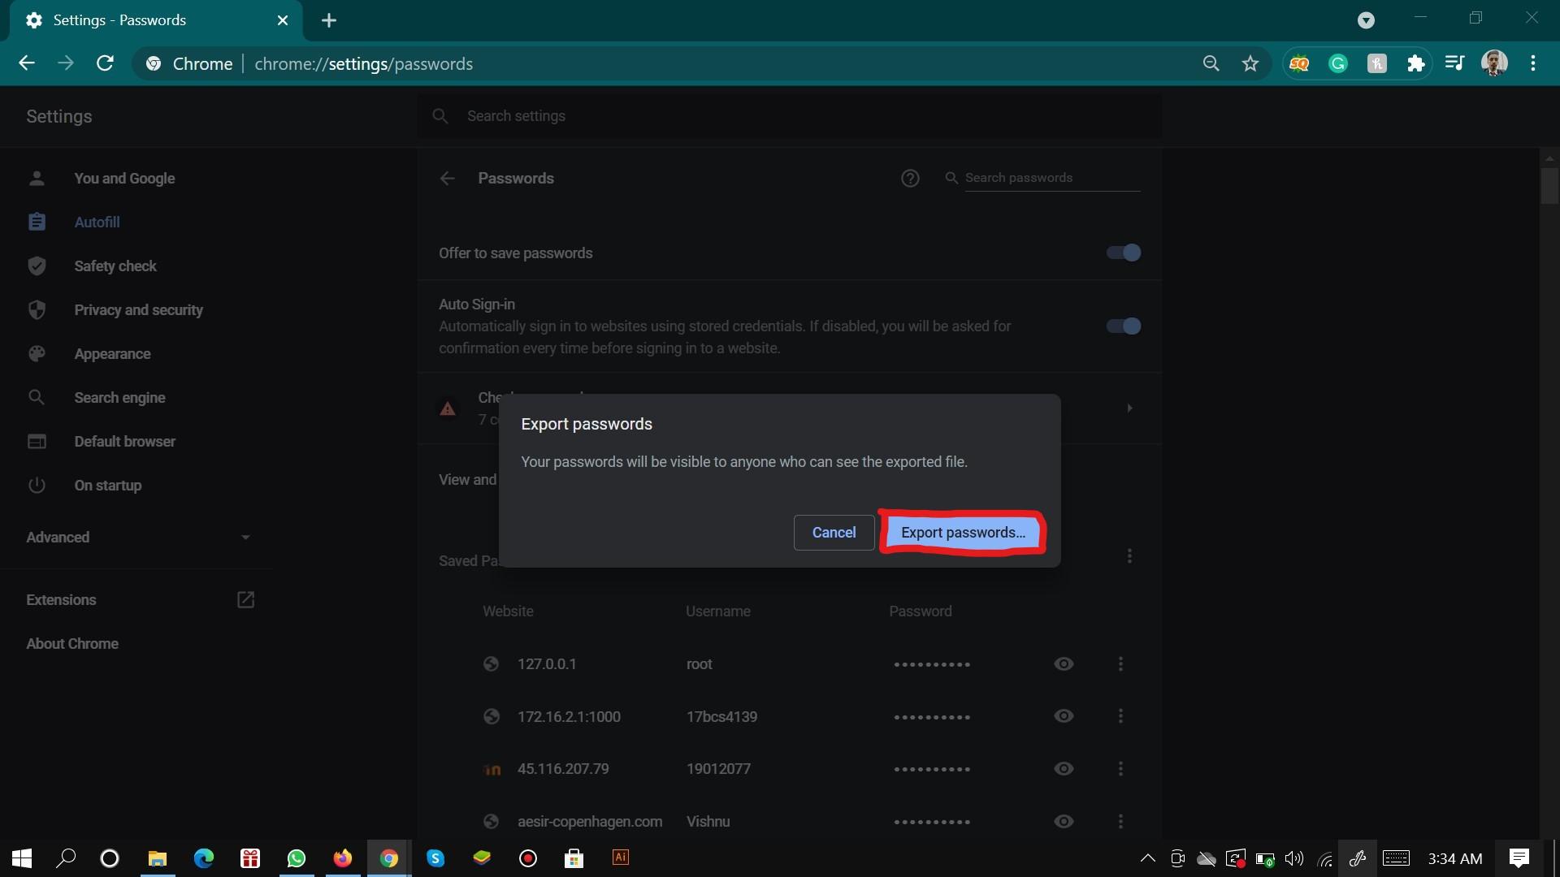Click the Export passwords button
The height and width of the screenshot is (877, 1560).
click(962, 532)
